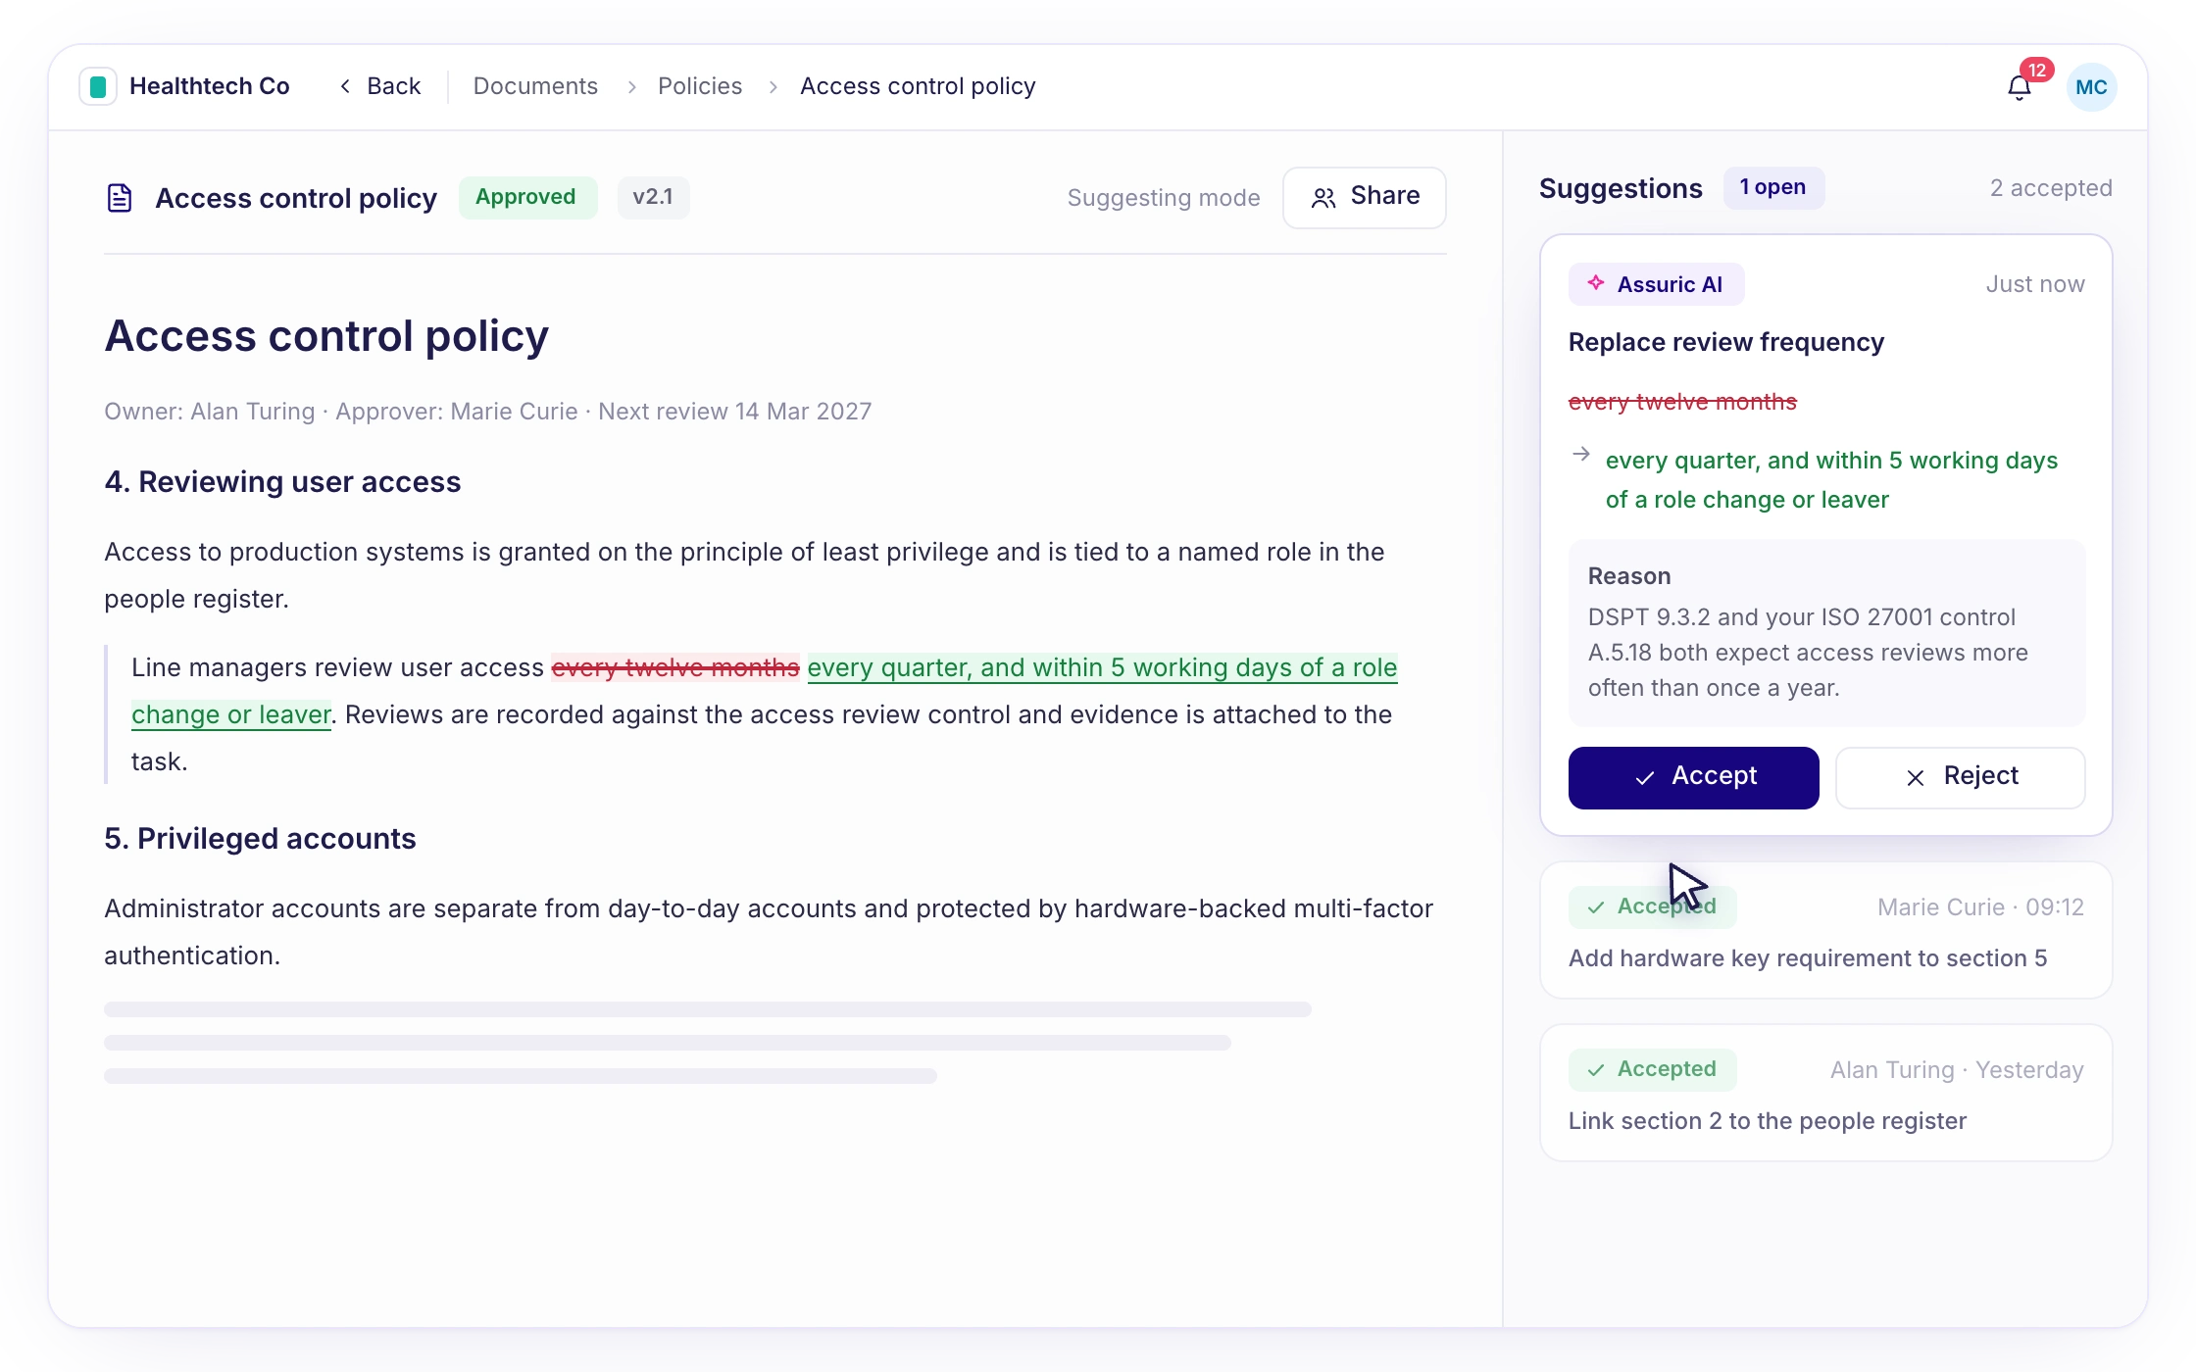Open Alan Turing's accepted people register suggestion
This screenshot has height=1372, width=2196.
[1825, 1093]
